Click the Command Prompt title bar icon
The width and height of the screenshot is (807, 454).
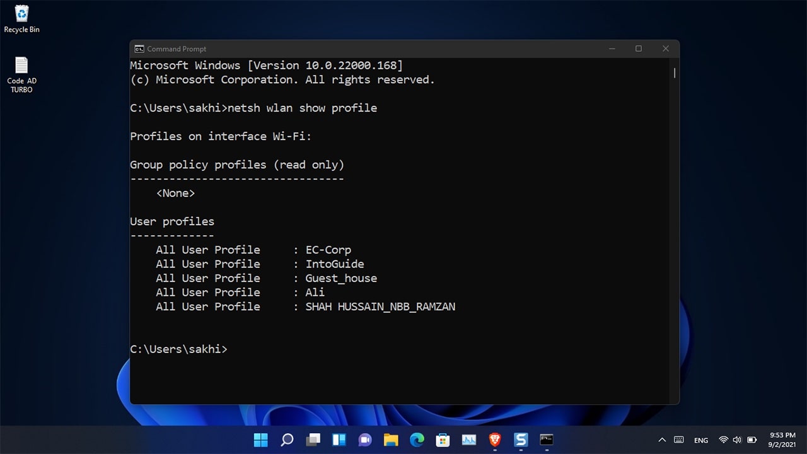[139, 49]
